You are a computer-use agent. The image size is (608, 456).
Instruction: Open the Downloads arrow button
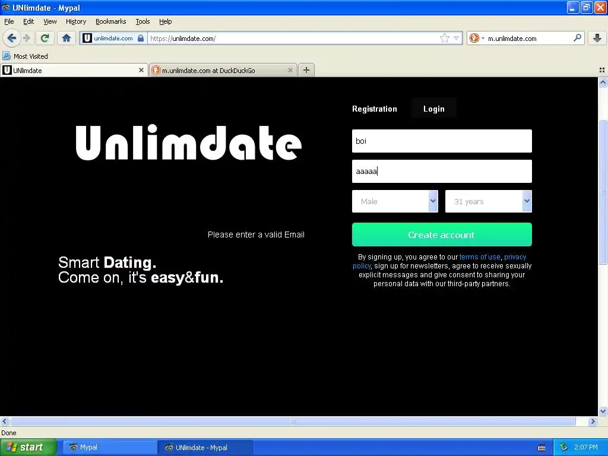597,38
